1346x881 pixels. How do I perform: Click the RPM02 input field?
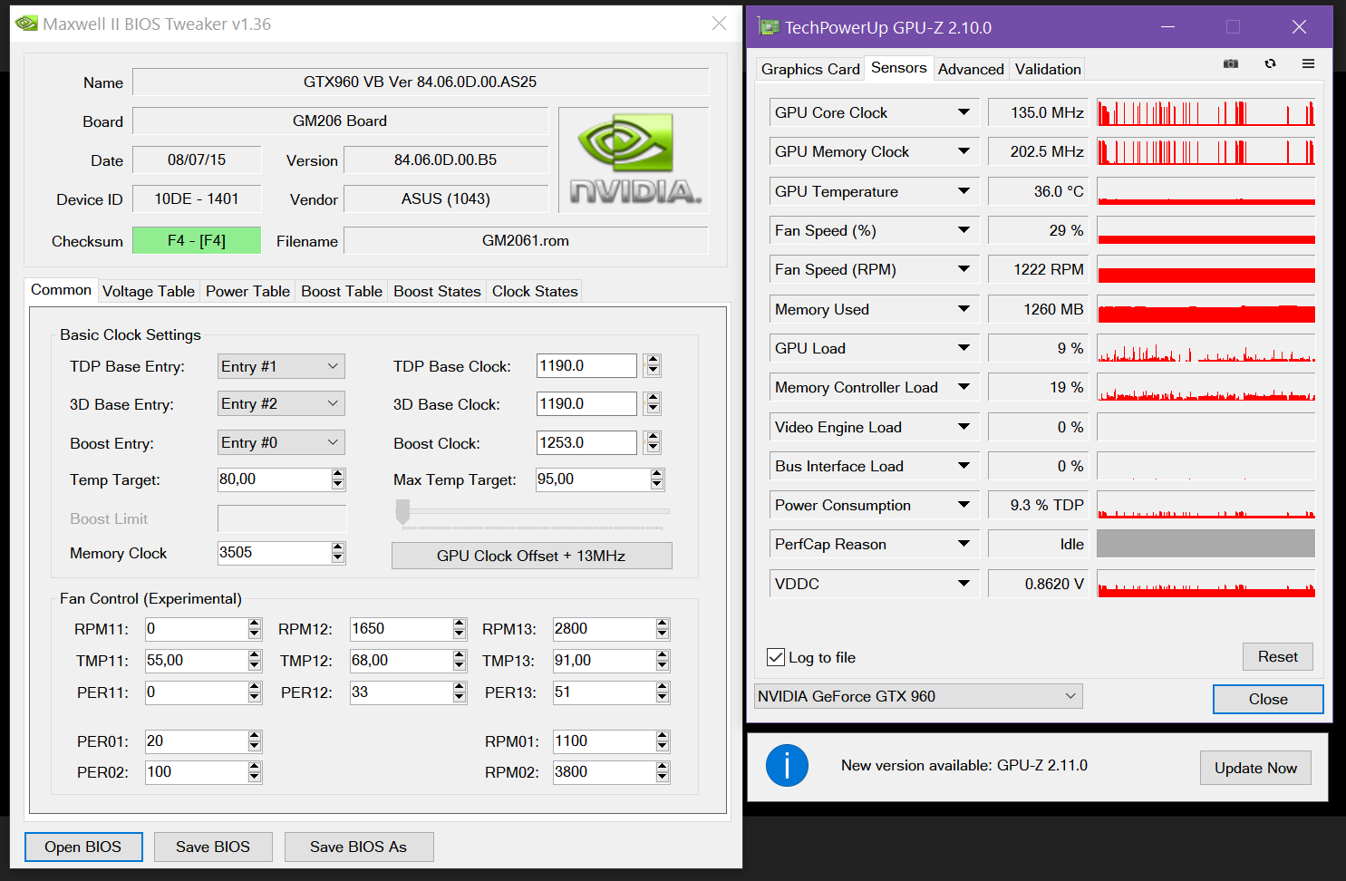pyautogui.click(x=604, y=772)
